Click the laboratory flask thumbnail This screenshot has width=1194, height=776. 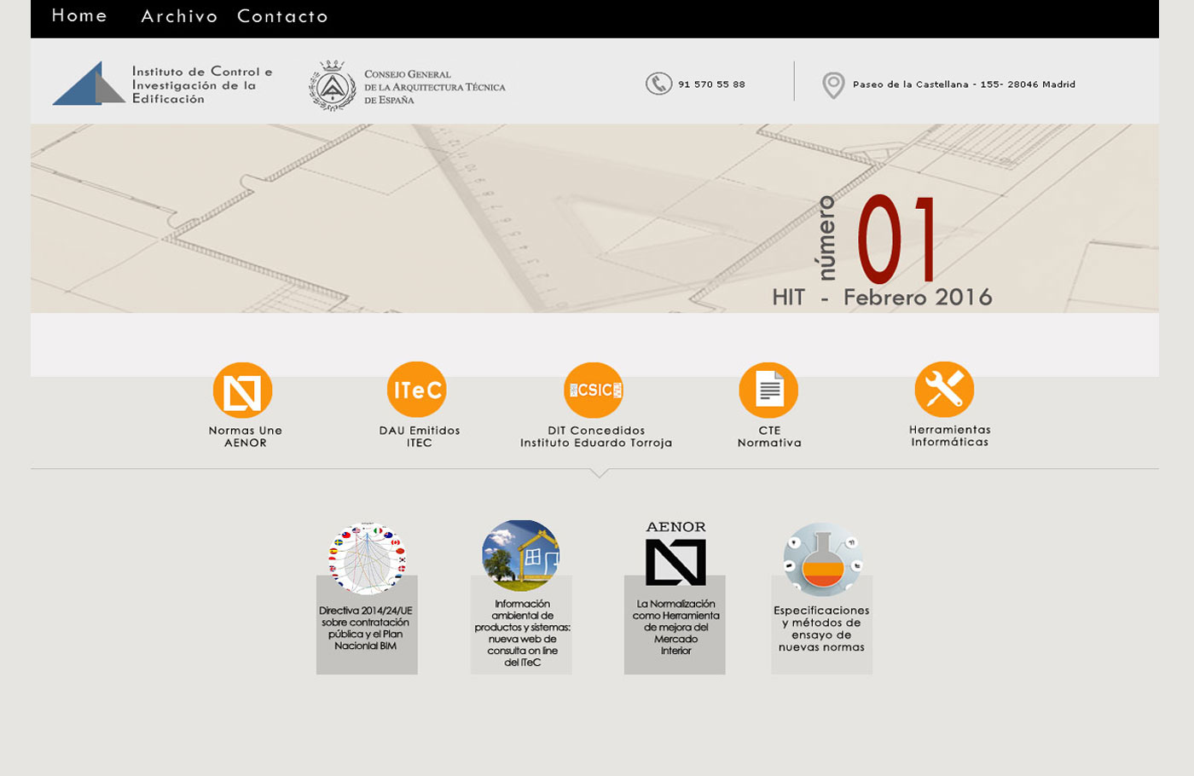pos(822,559)
